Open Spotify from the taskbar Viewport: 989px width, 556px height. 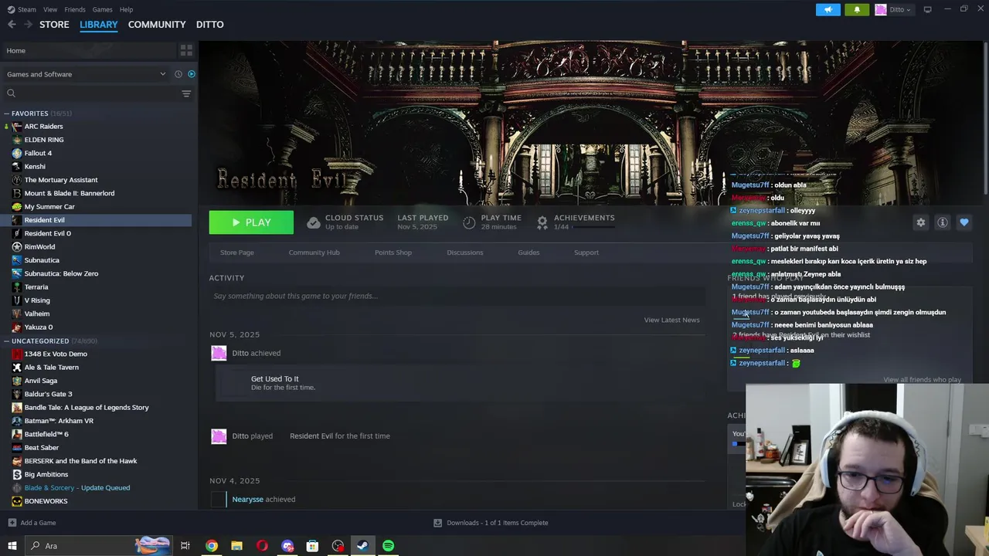(389, 546)
